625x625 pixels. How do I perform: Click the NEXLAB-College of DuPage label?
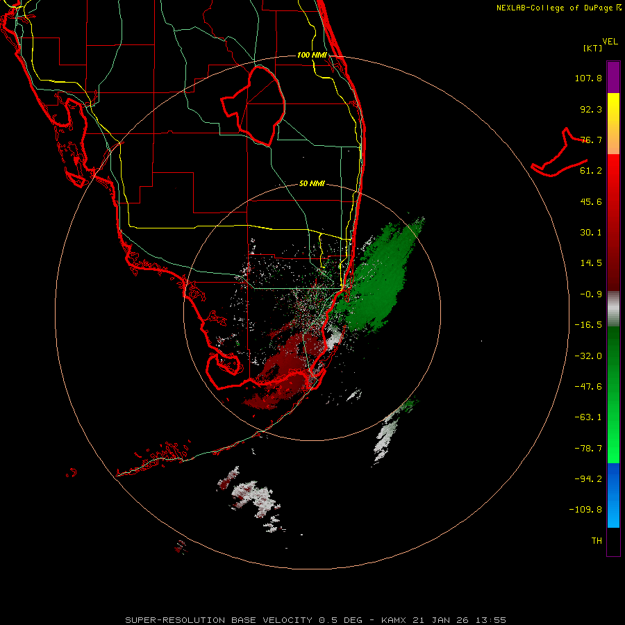tap(558, 8)
